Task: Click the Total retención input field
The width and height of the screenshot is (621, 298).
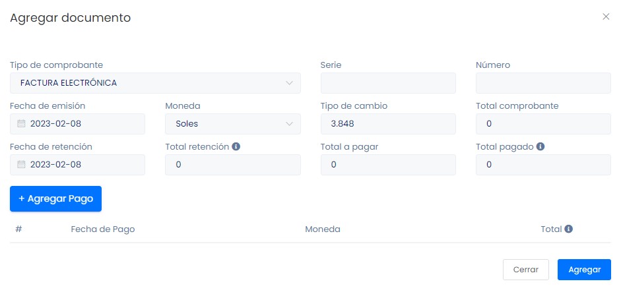Action: click(232, 165)
